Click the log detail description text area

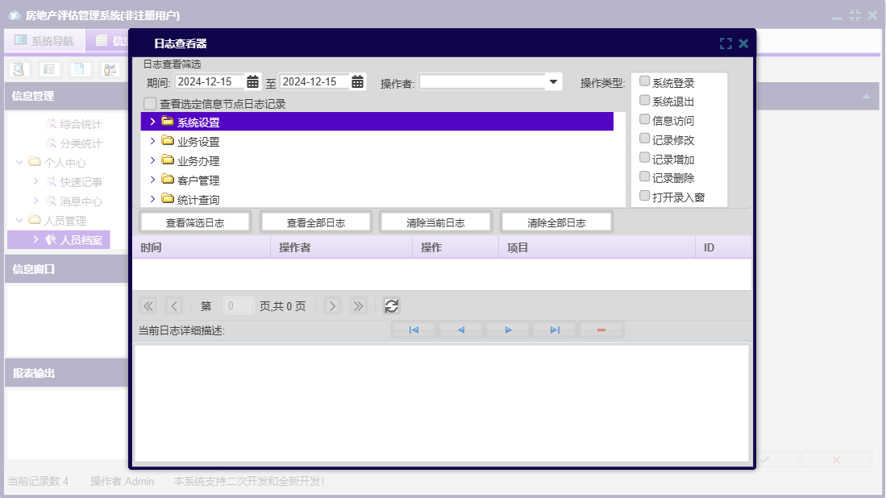[x=441, y=402]
